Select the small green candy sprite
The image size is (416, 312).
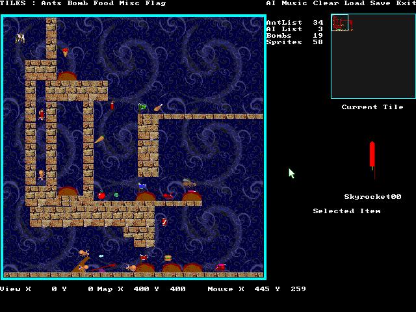116,195
